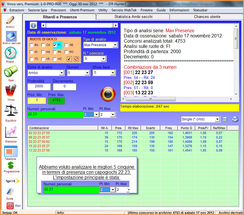Click the observation date slider track
The image size is (244, 215).
pos(79,25)
